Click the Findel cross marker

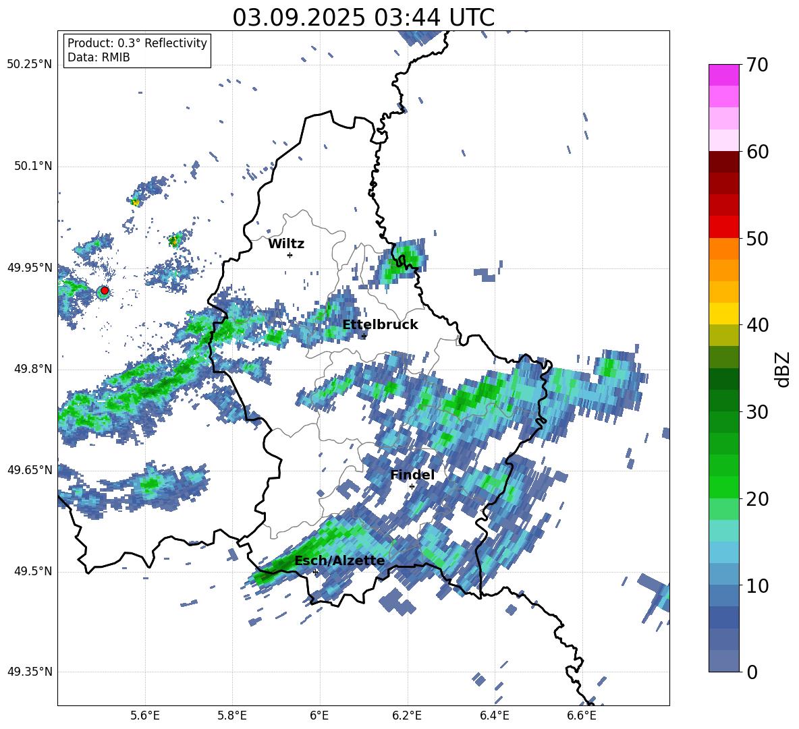click(412, 487)
